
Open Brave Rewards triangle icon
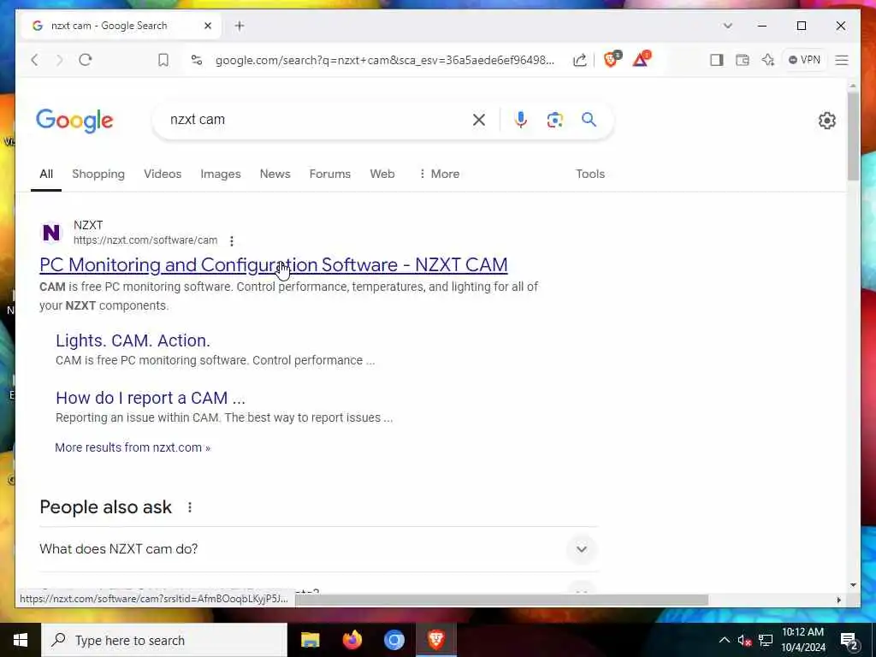pos(642,59)
